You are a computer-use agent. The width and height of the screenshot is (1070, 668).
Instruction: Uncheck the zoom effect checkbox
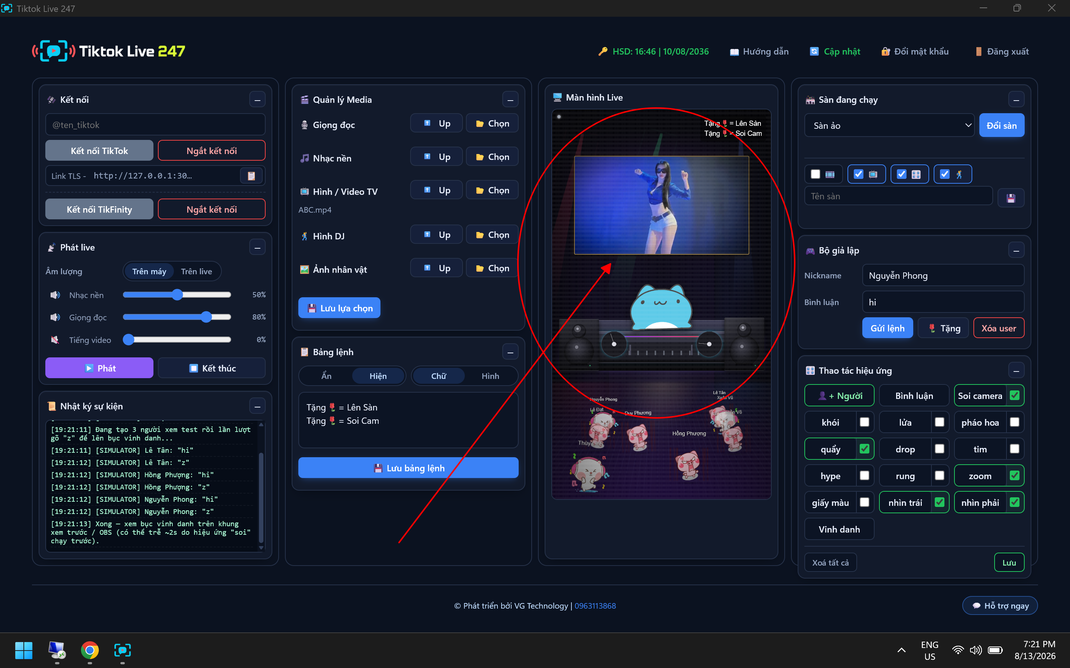1015,475
